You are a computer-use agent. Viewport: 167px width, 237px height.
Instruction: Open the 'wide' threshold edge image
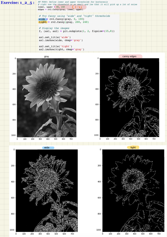coord(47,191)
